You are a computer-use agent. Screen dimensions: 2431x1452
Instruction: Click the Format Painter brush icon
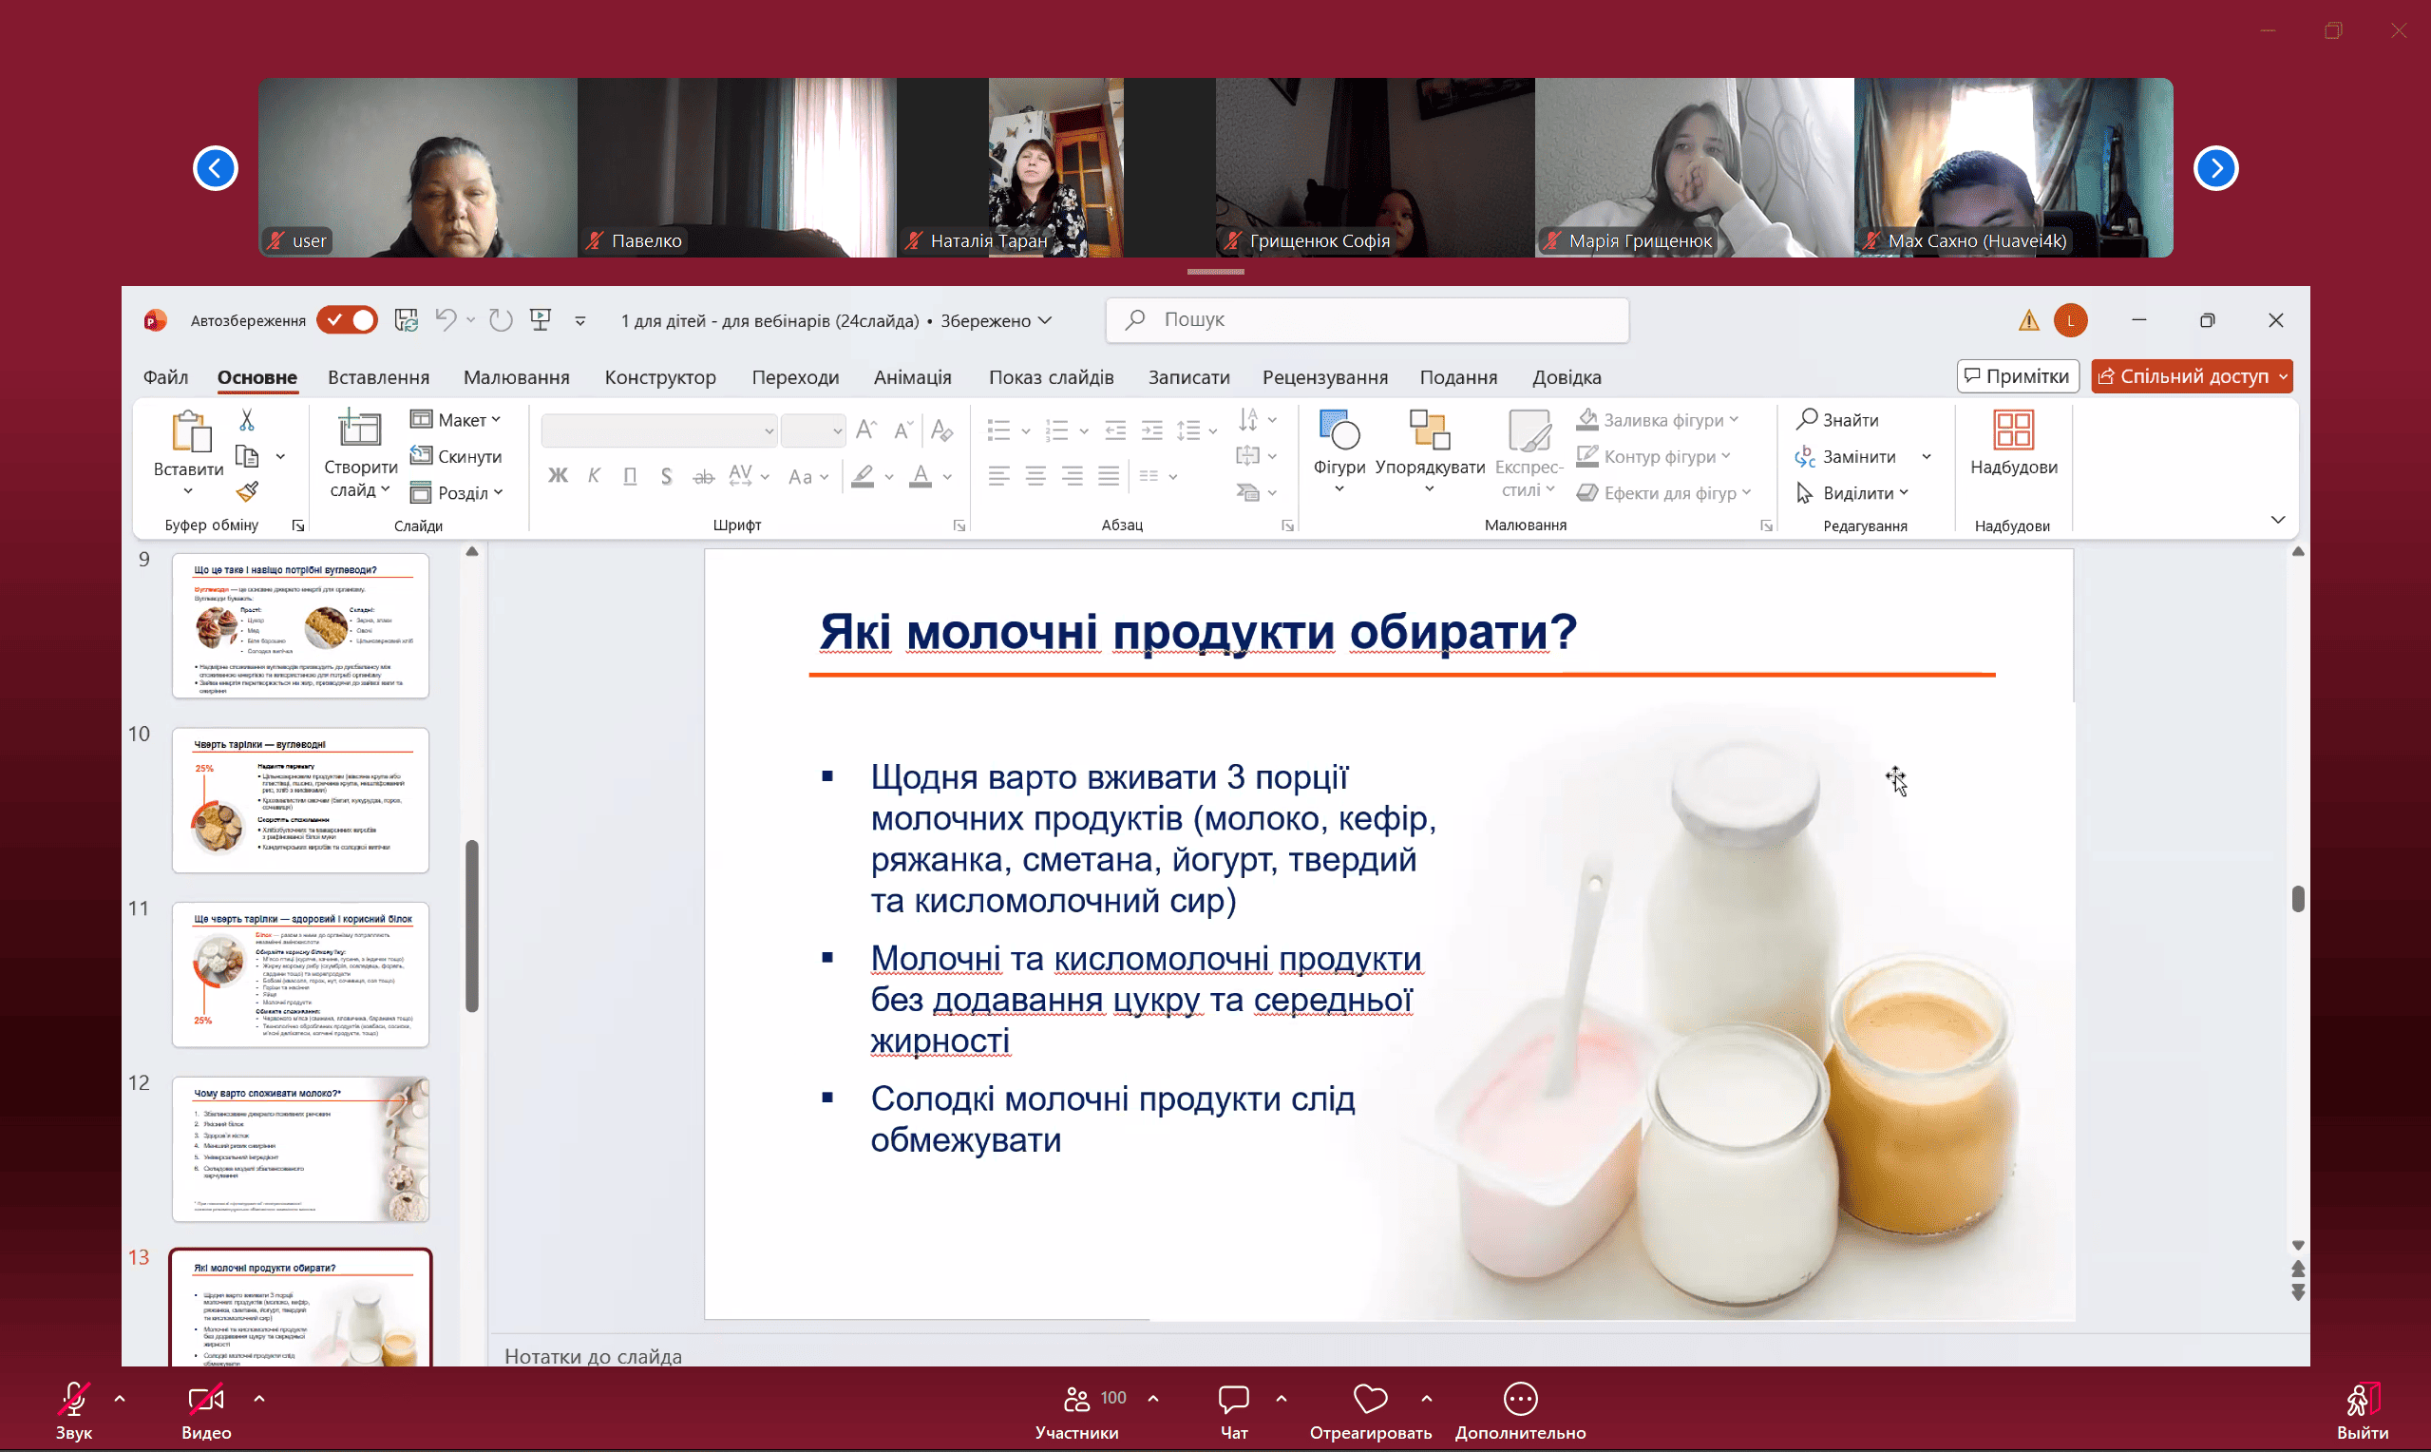click(x=246, y=491)
